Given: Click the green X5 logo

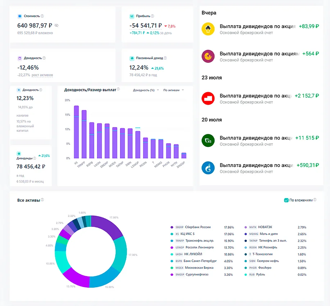Looking at the screenshot, I should (x=208, y=140).
